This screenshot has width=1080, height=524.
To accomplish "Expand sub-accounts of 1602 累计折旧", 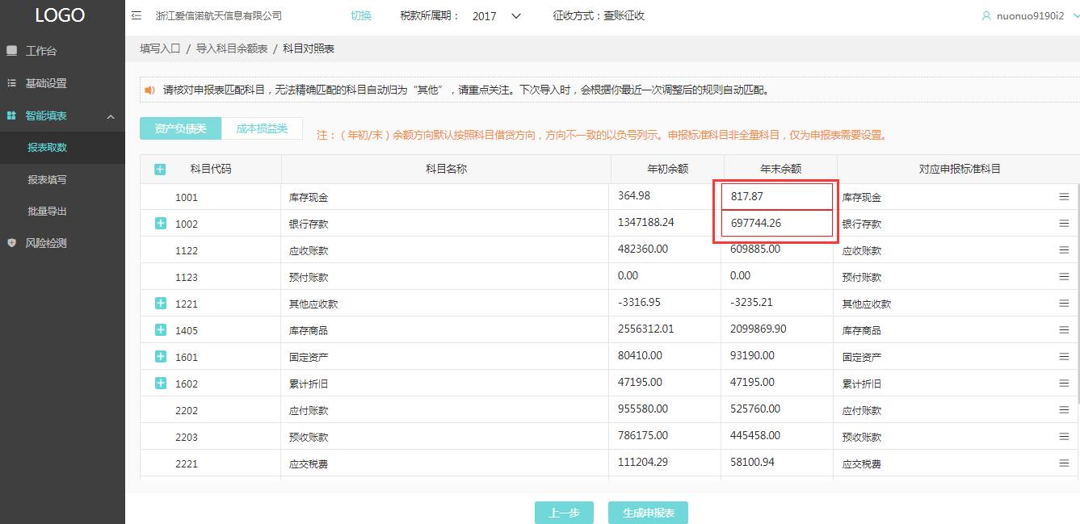I will click(160, 383).
